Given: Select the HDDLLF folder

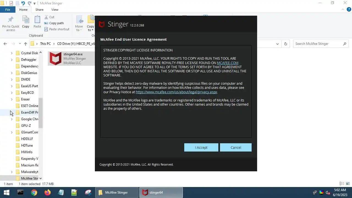Looking at the screenshot, I should click(x=24, y=139).
